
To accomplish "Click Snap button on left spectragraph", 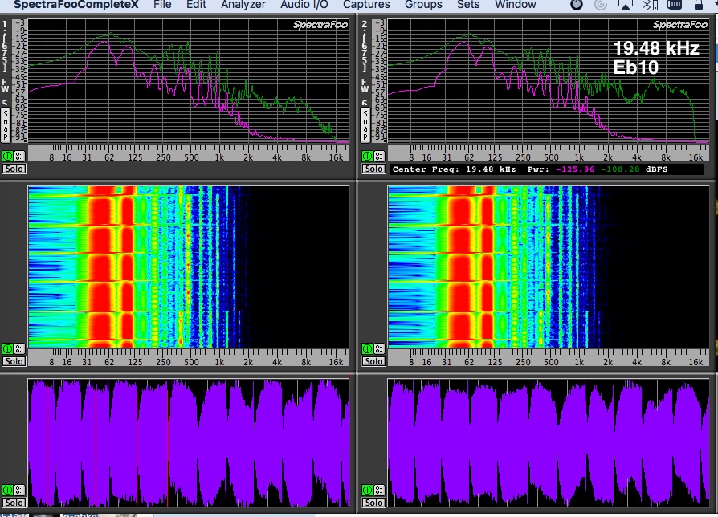I will (x=6, y=124).
